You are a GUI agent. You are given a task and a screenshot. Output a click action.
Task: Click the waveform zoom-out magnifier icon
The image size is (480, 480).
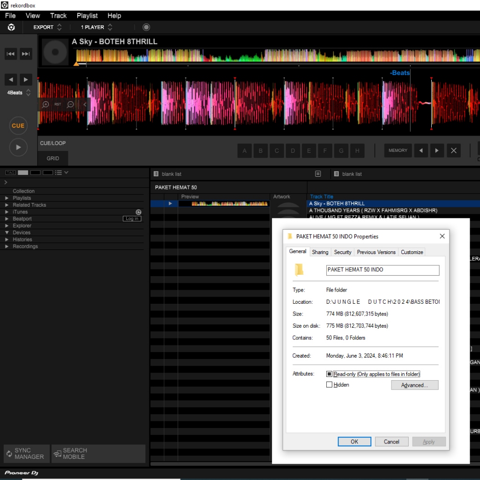click(70, 105)
